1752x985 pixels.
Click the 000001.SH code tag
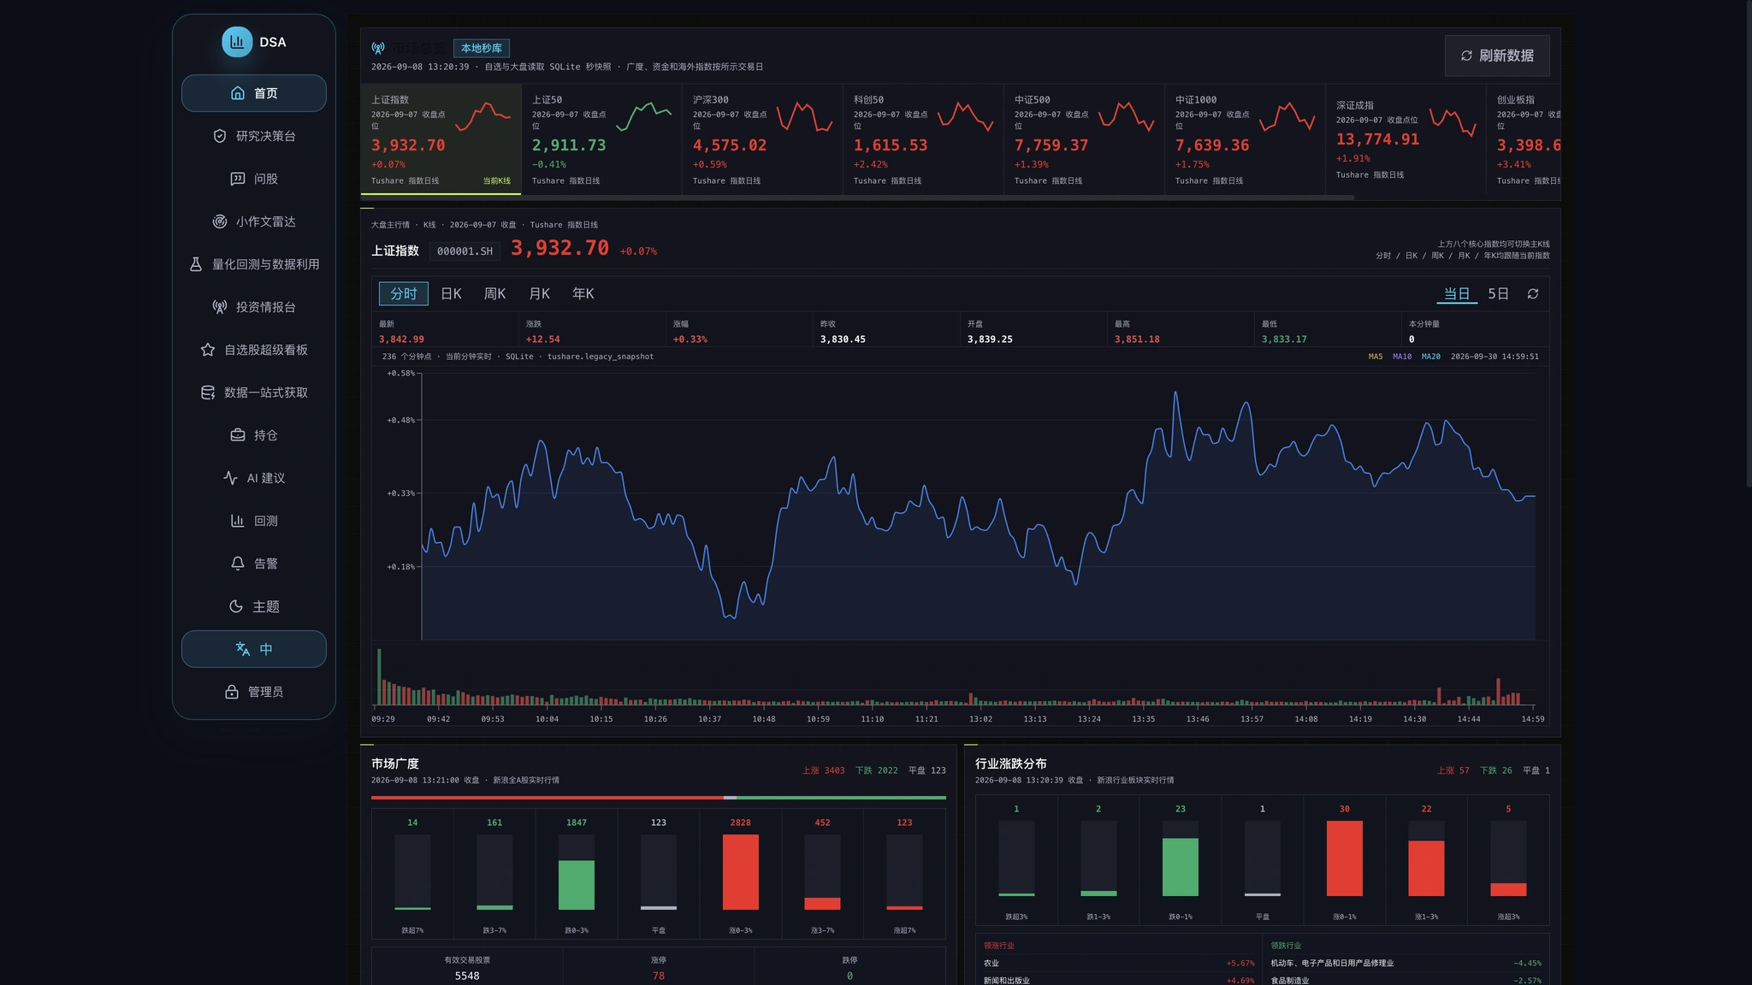(465, 251)
